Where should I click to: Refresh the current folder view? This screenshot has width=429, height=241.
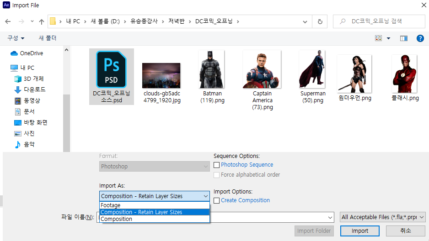pos(320,21)
